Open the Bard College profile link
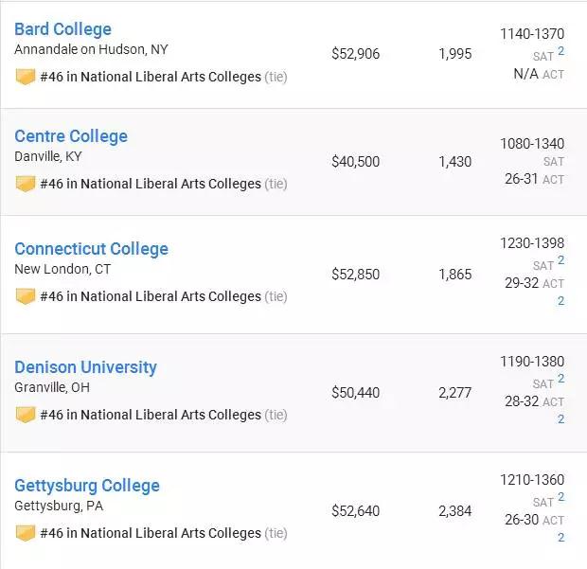This screenshot has width=587, height=569. [62, 29]
